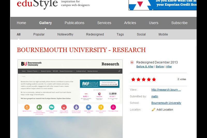Open Articles in the main navigation
The image size is (207, 138).
click(x=130, y=23)
